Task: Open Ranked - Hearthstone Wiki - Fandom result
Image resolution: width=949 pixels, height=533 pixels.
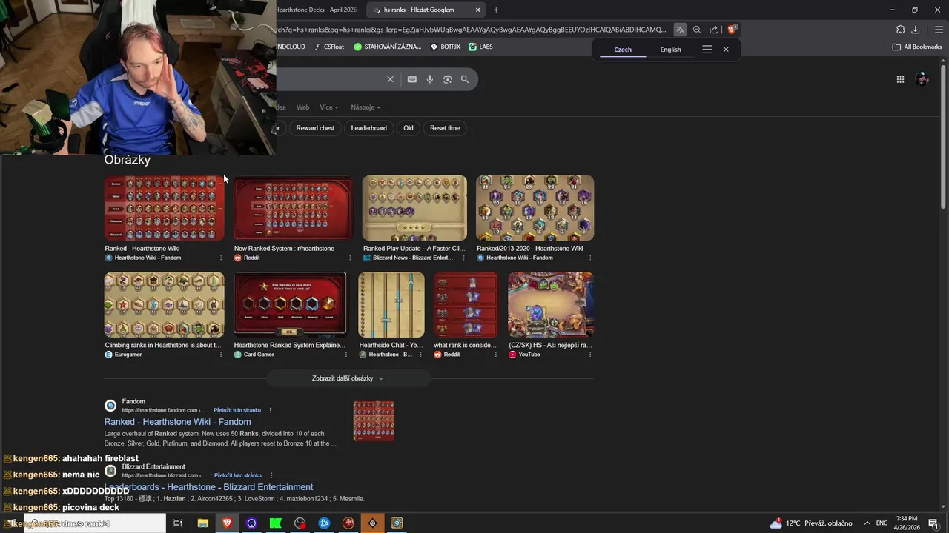Action: 177,422
